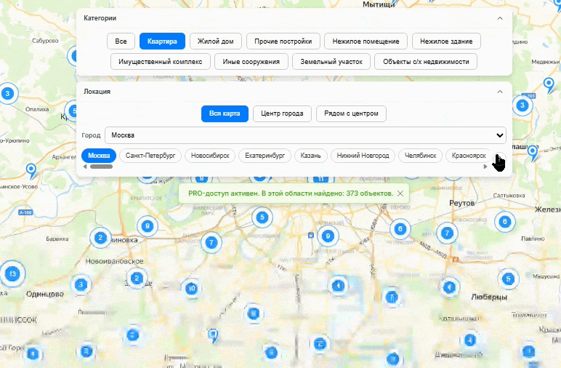561x368 pixels.
Task: Collapse the Локация panel
Action: click(500, 92)
